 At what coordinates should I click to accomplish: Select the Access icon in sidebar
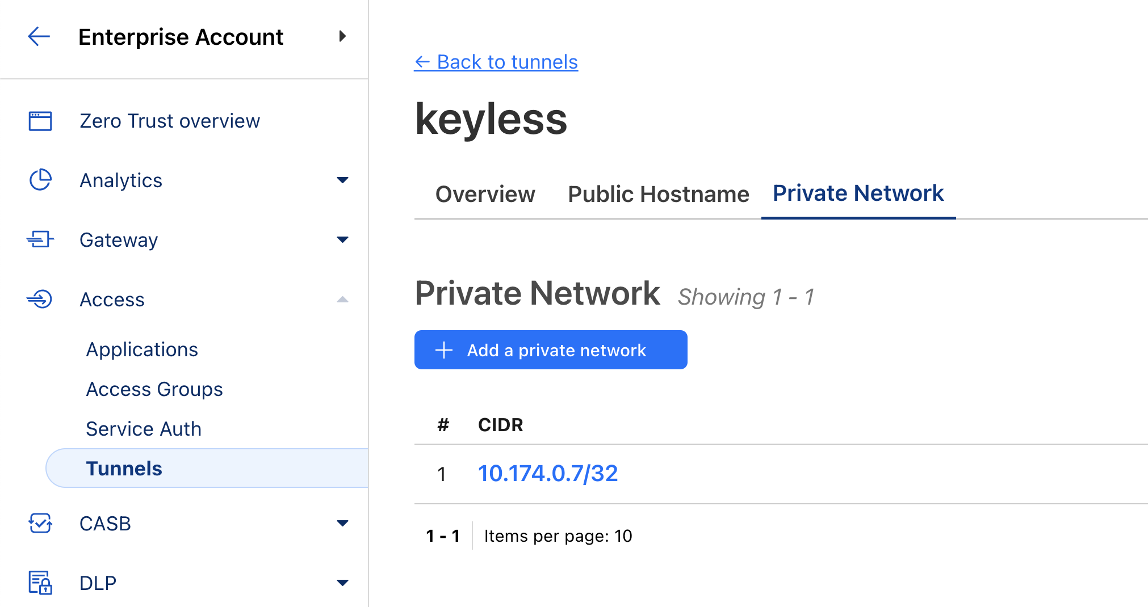point(39,299)
